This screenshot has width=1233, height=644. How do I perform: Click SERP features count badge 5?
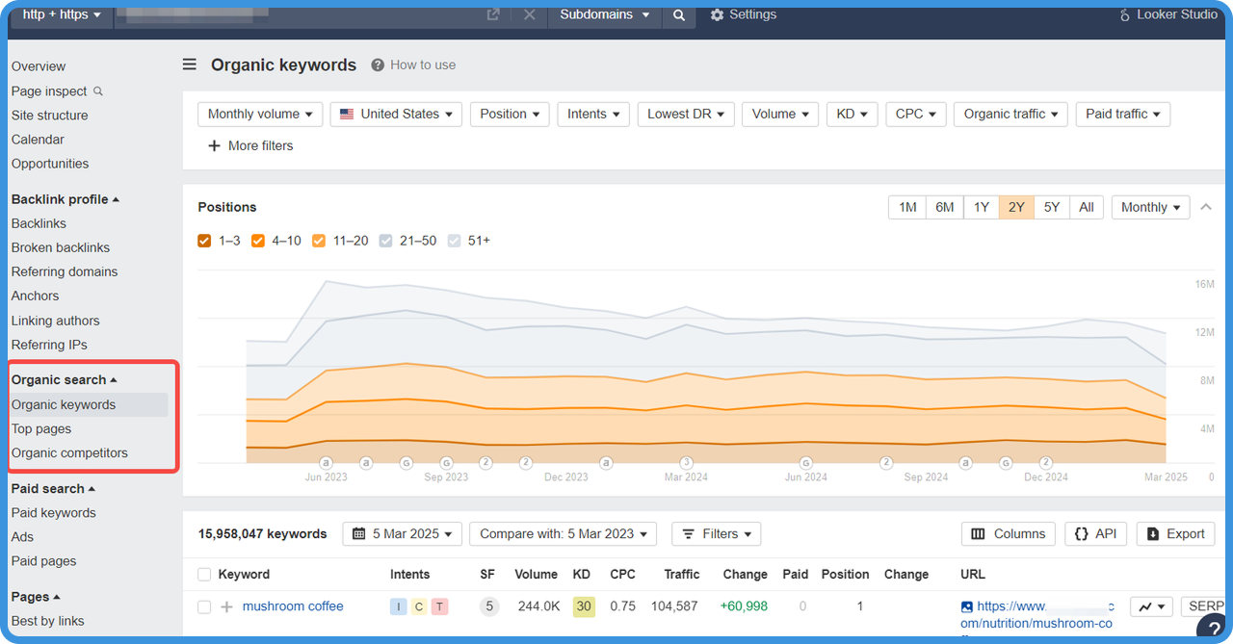489,606
